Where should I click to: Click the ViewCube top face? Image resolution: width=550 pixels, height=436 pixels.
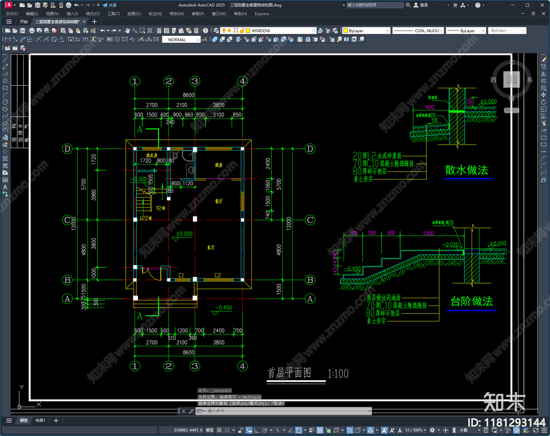[511, 80]
